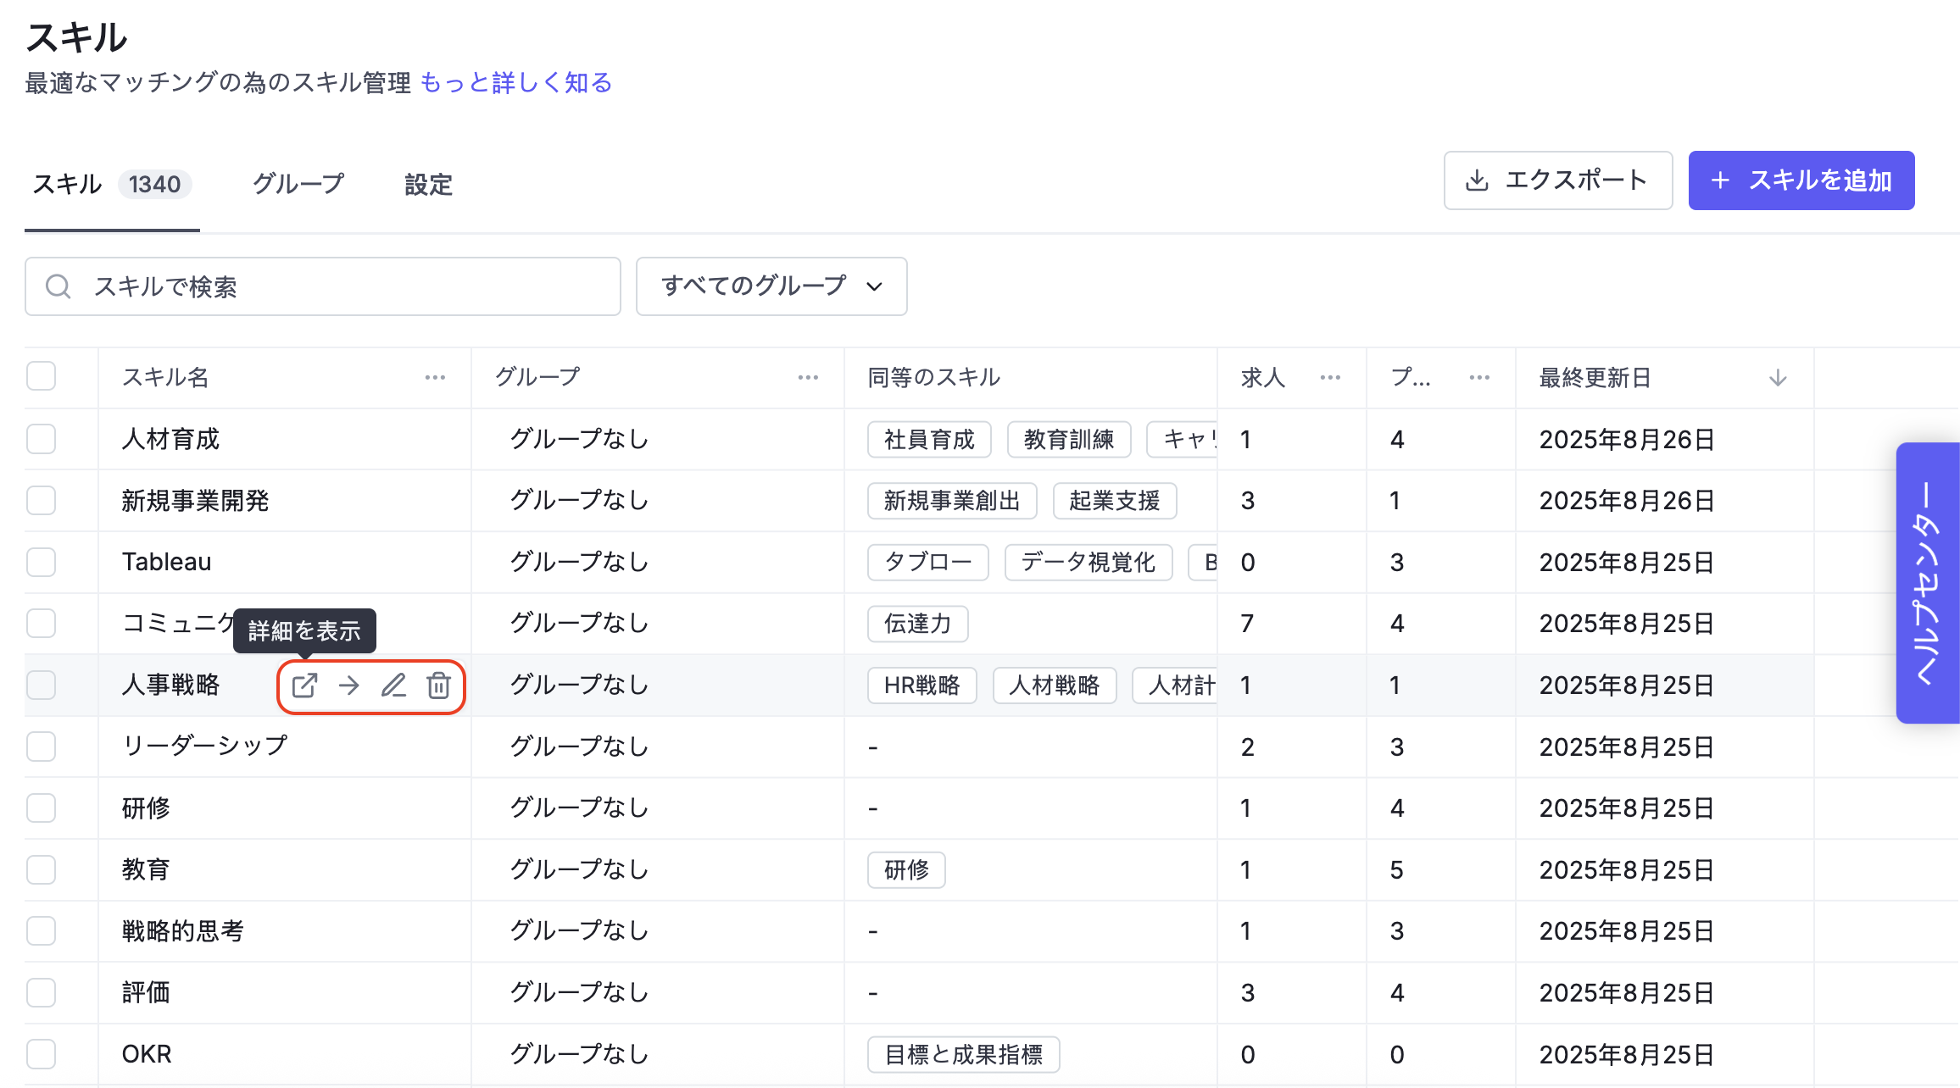Sort by 最終更新日 using the down arrow icon
The image size is (1960, 1088).
(x=1778, y=378)
